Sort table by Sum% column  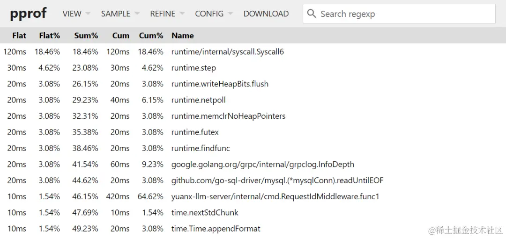86,36
